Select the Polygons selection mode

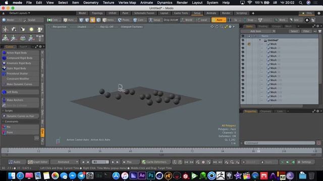coord(93,20)
